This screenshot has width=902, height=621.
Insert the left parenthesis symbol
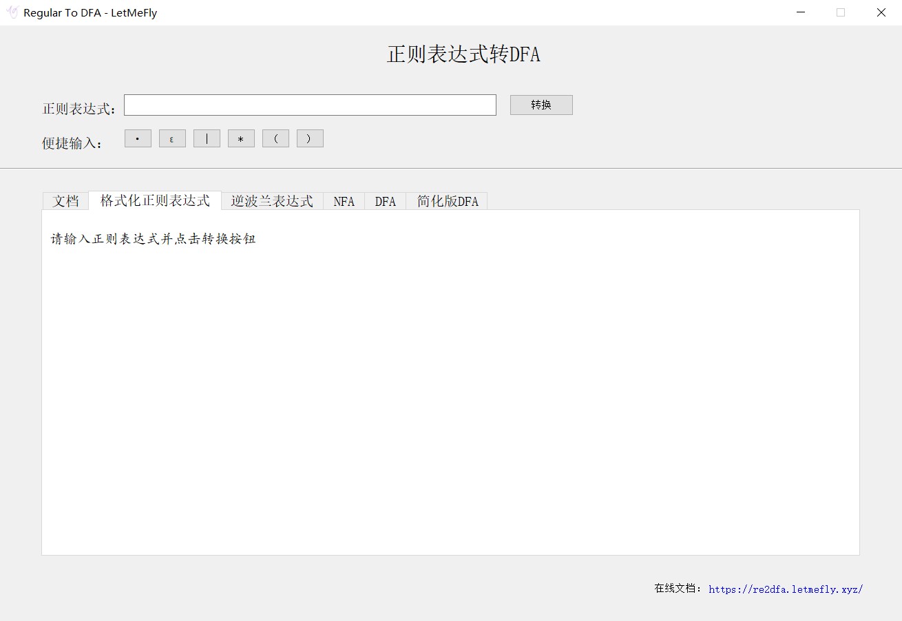pos(275,138)
